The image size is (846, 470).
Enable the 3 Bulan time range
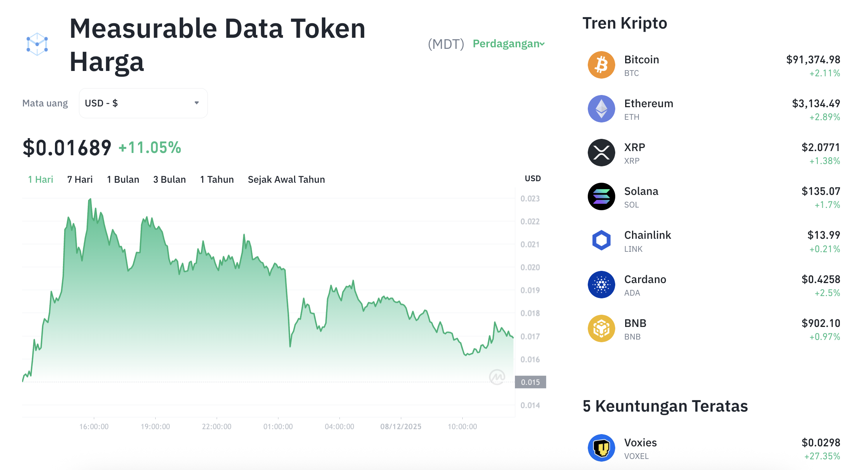169,179
